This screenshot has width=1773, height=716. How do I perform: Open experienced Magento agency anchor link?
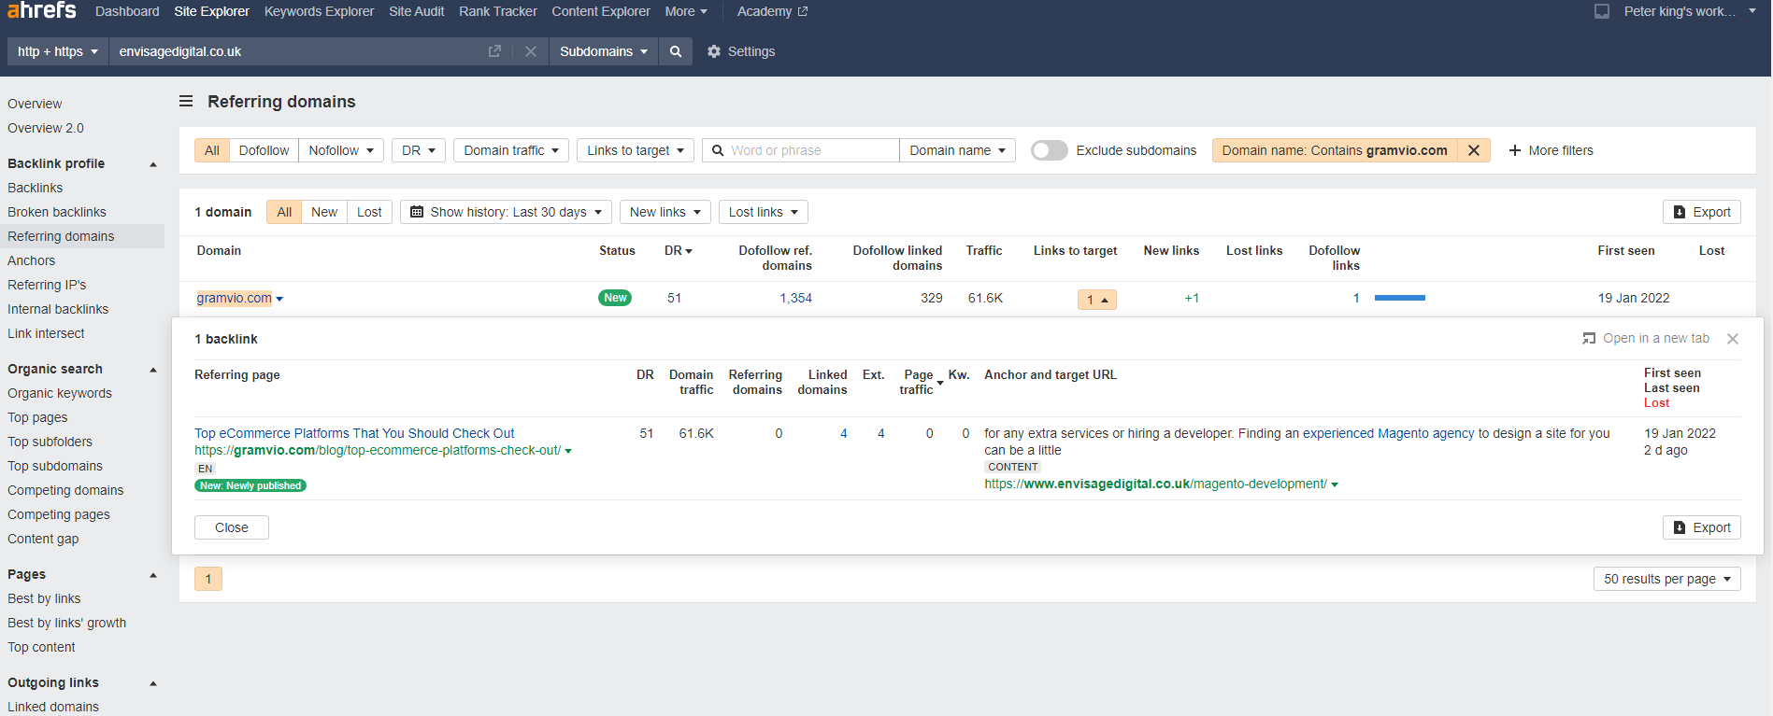(x=1388, y=433)
